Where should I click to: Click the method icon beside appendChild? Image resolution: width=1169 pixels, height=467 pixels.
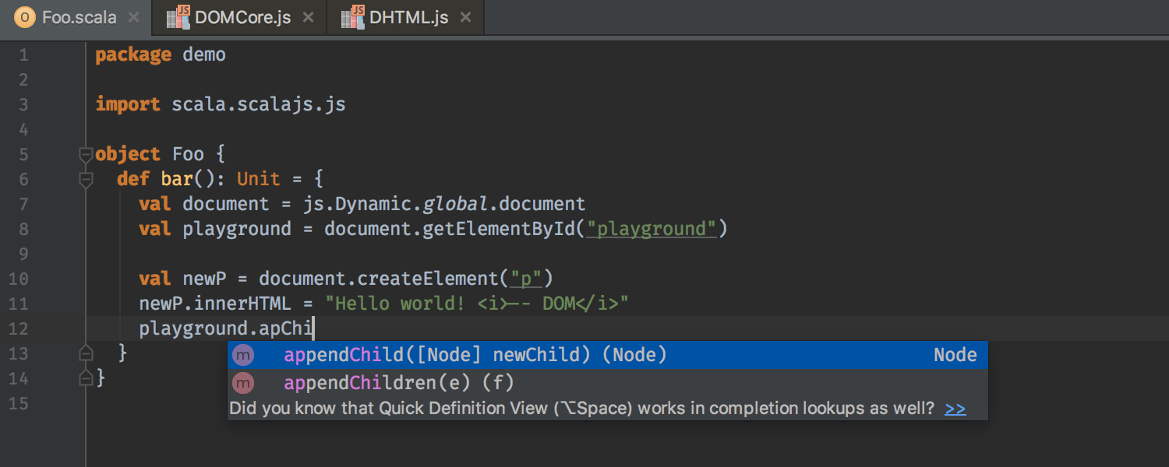coord(244,355)
